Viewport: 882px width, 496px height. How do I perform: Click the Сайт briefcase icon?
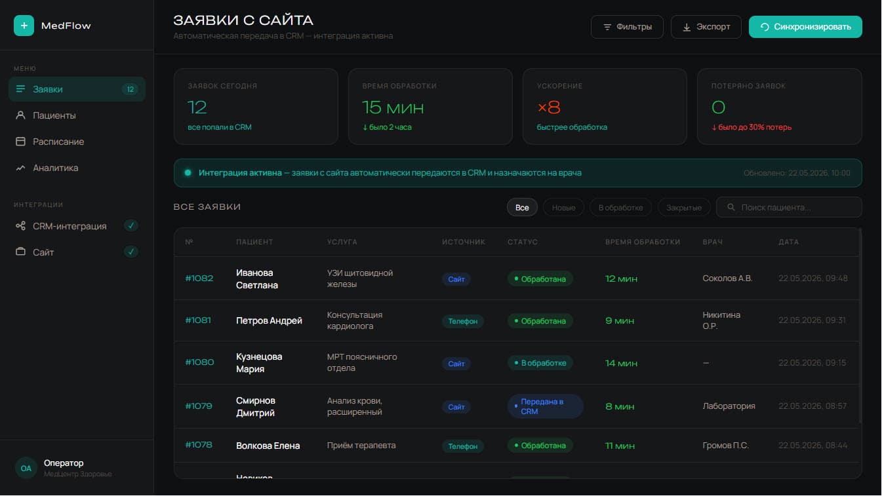pos(20,252)
